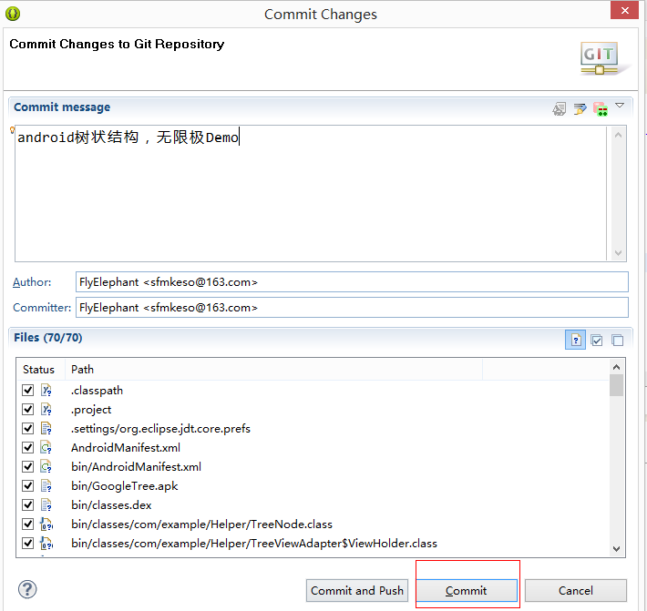Sort files by Status column header
Screen dimensions: 647x611
40,369
